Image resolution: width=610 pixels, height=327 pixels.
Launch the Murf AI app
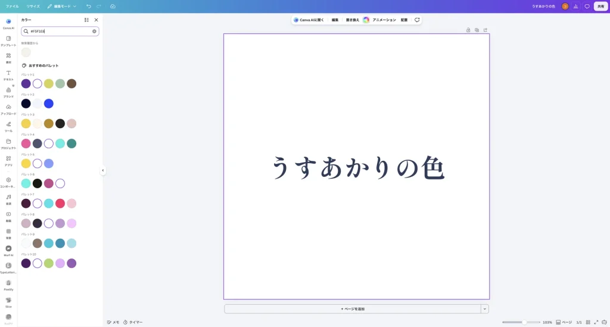[x=8, y=250]
